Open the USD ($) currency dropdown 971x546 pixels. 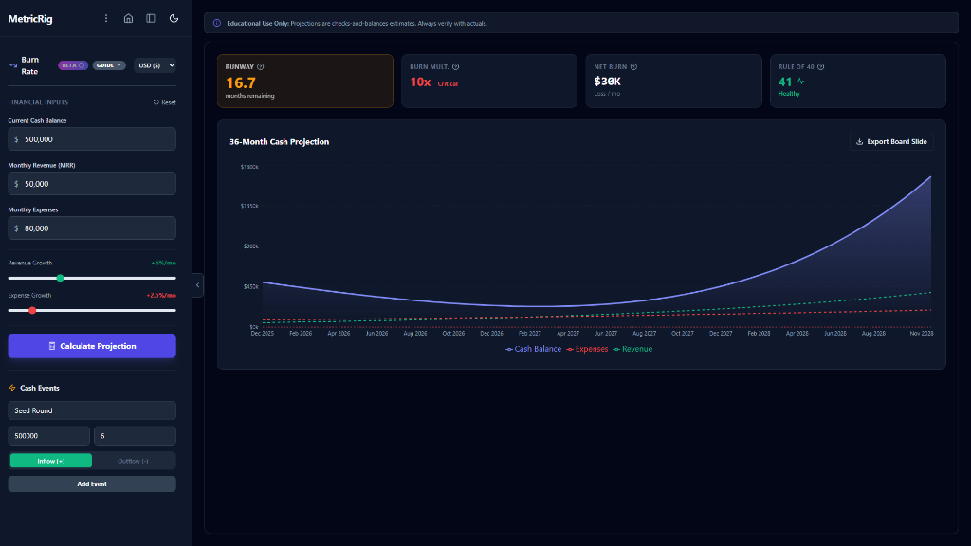[x=154, y=64]
